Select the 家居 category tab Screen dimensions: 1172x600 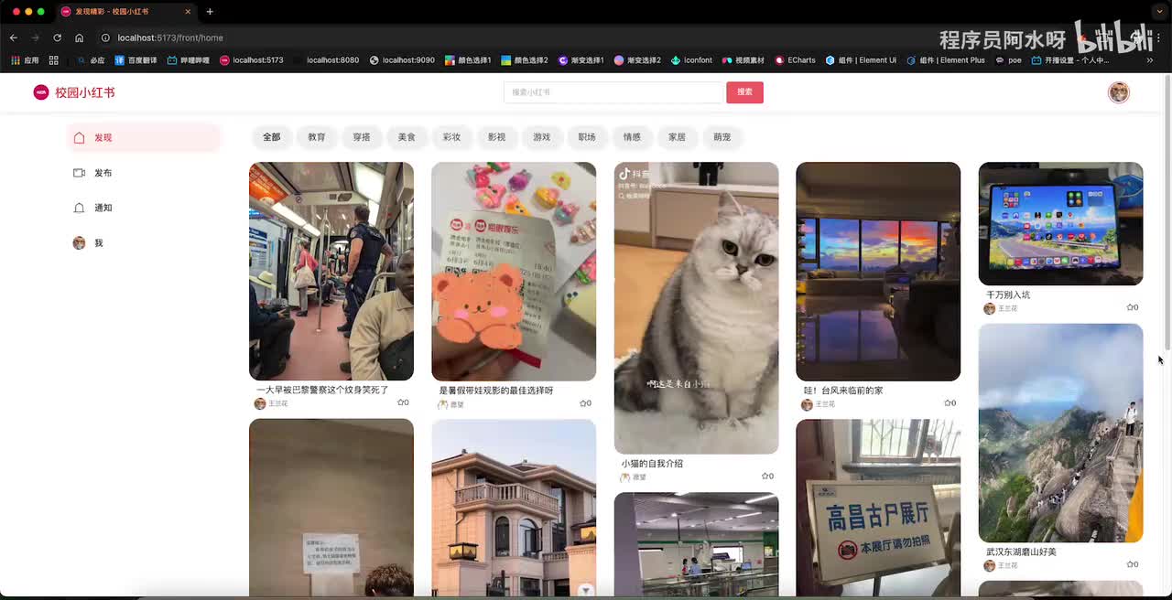pos(677,137)
